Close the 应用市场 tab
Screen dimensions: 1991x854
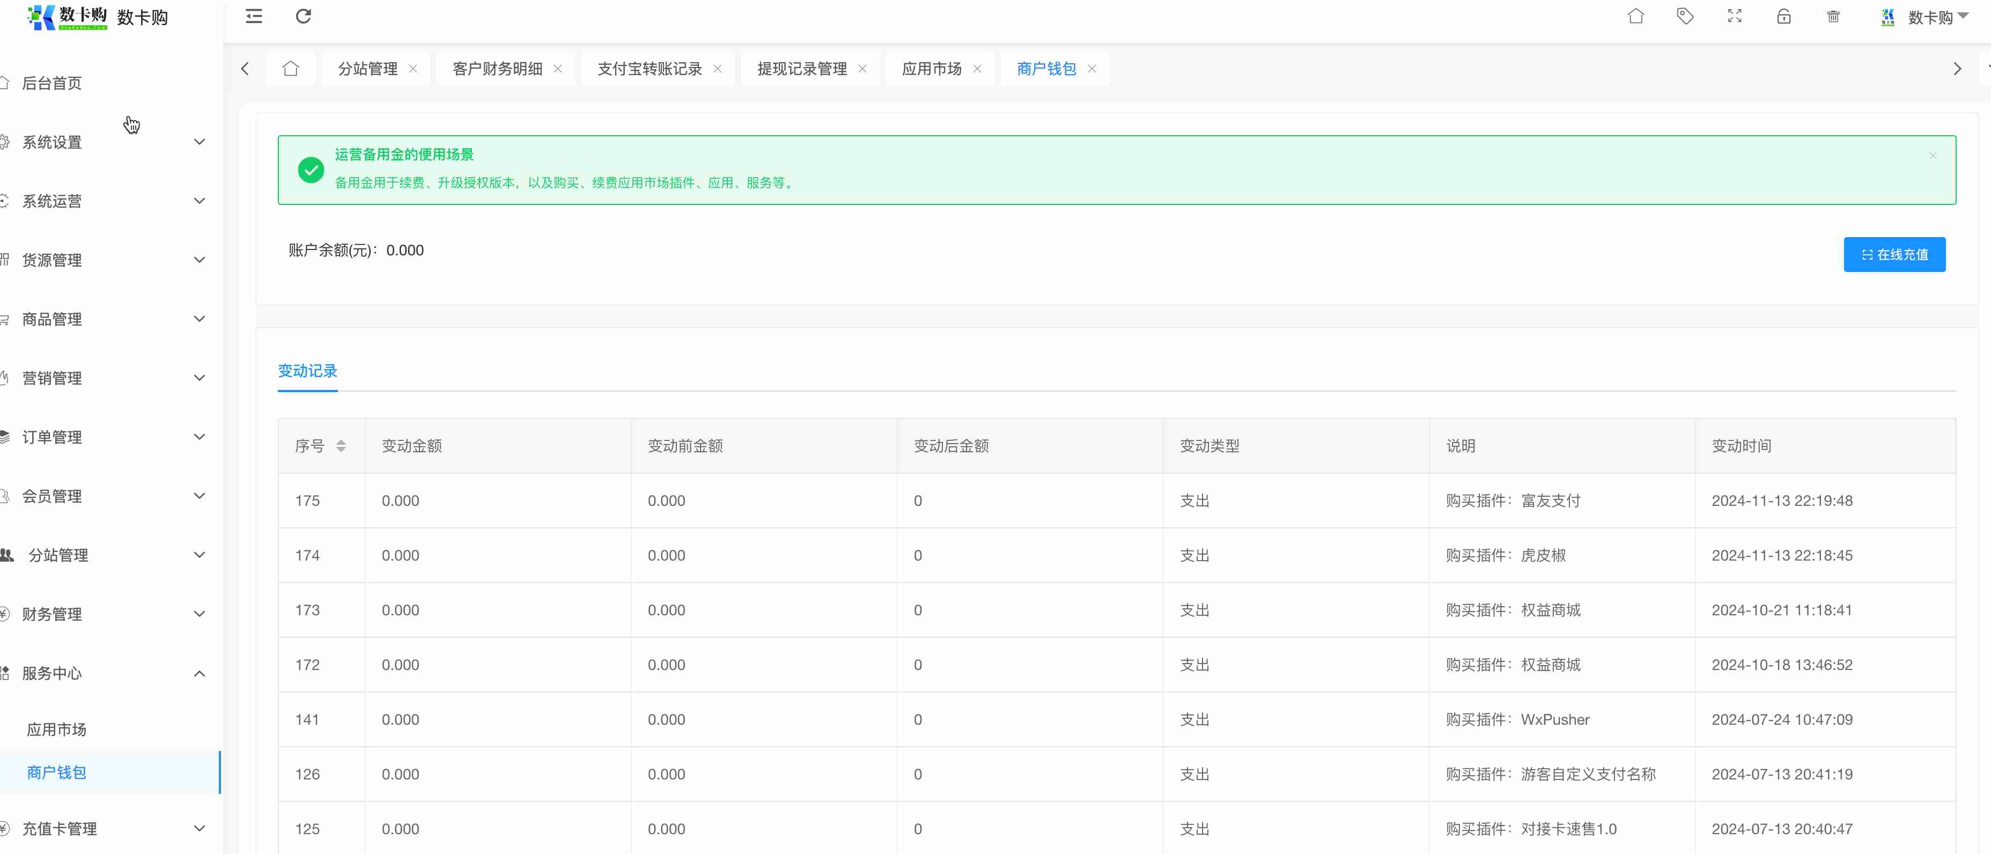pos(977,69)
